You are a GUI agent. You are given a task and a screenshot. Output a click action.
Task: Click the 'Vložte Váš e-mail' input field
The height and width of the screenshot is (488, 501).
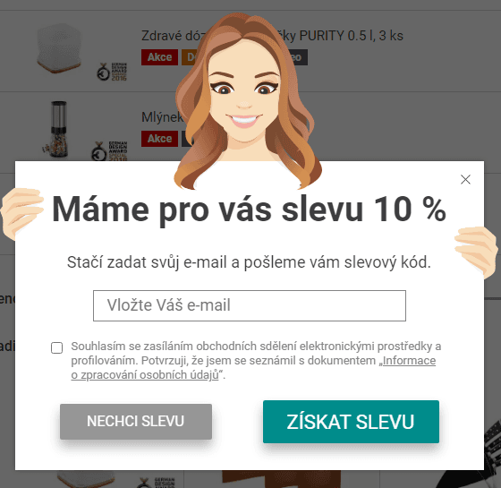coord(250,305)
